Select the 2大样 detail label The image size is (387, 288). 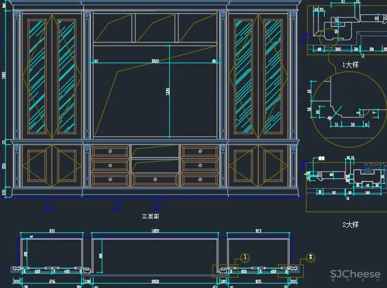click(350, 225)
